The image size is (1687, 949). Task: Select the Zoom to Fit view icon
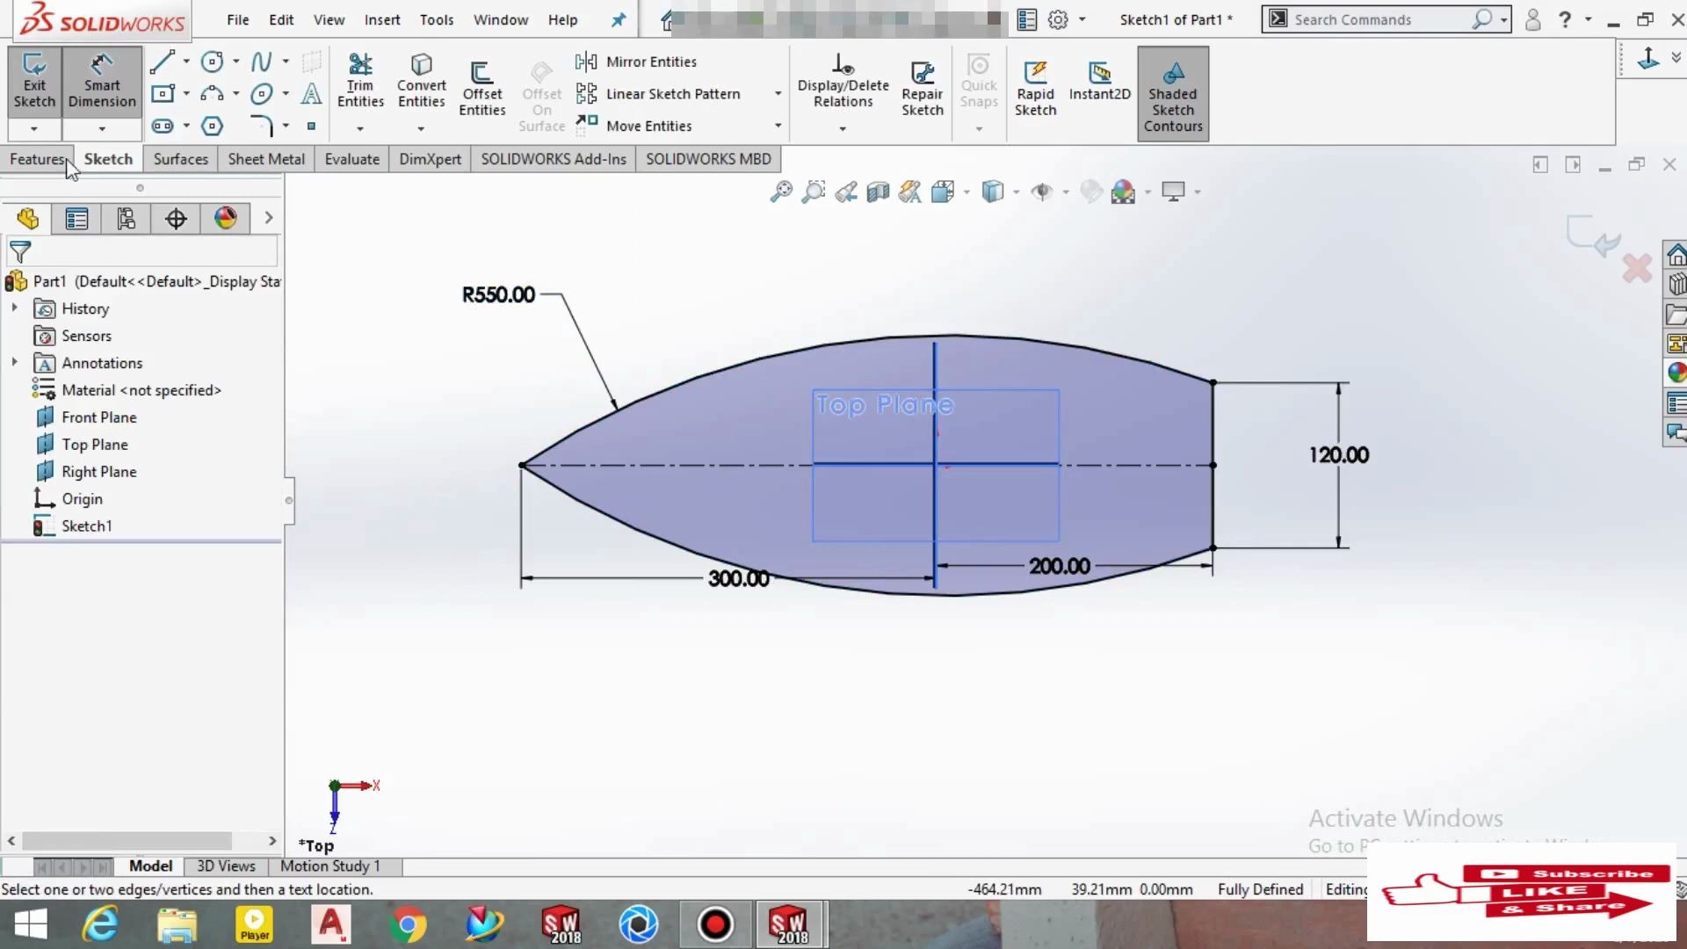[780, 192]
